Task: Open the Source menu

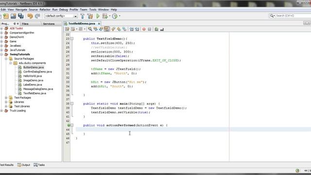Action: (x=33, y=10)
